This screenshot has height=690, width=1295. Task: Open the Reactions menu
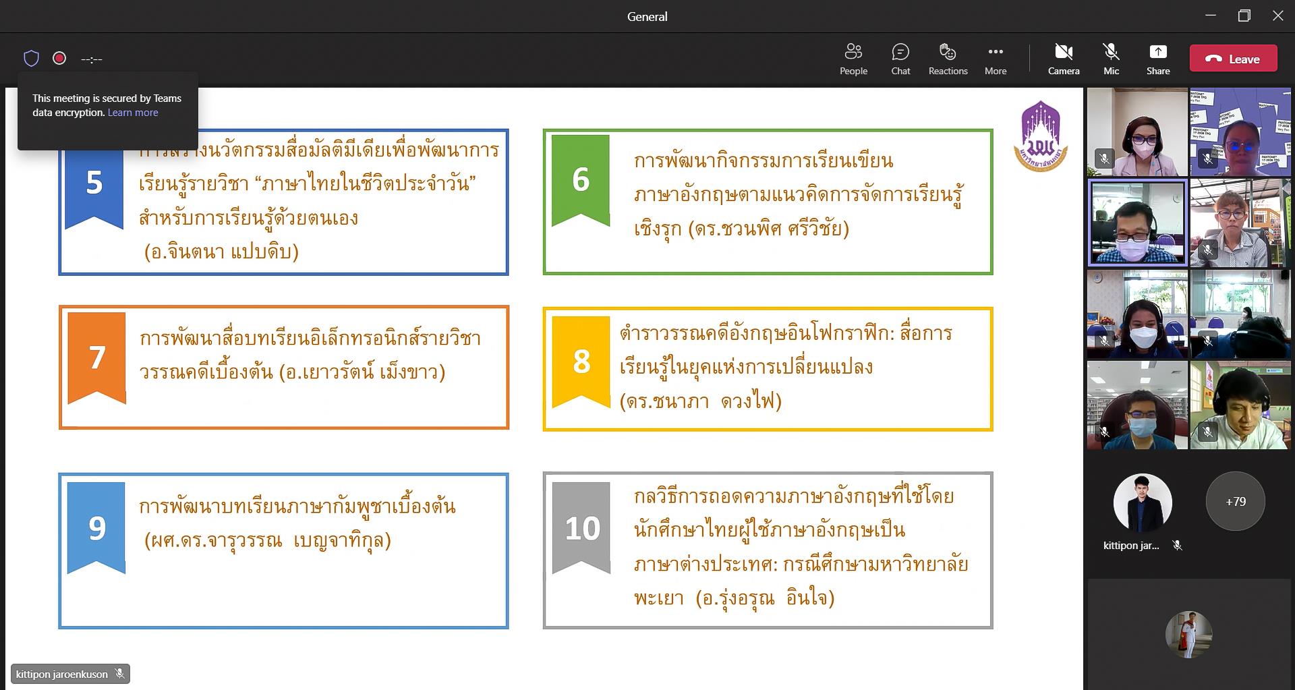(x=948, y=59)
